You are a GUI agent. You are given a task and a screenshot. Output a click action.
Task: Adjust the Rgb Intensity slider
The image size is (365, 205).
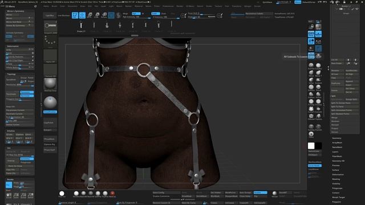pos(136,17)
